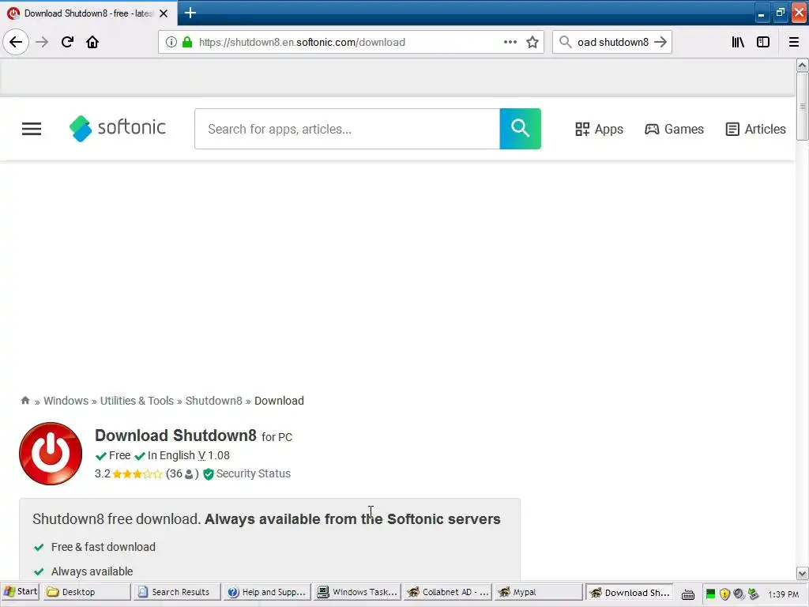Focus the Search for apps, articles field
The image size is (809, 607).
click(x=348, y=129)
